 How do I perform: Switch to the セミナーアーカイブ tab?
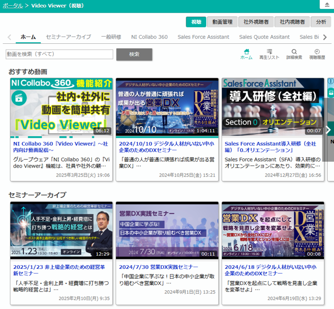[68, 37]
